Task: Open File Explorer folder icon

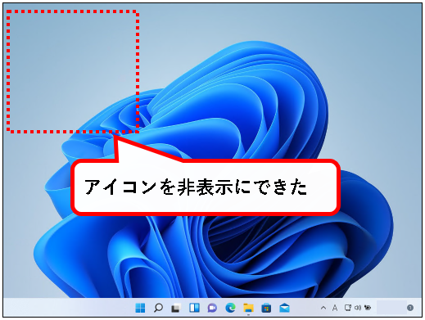Action: tap(248, 308)
